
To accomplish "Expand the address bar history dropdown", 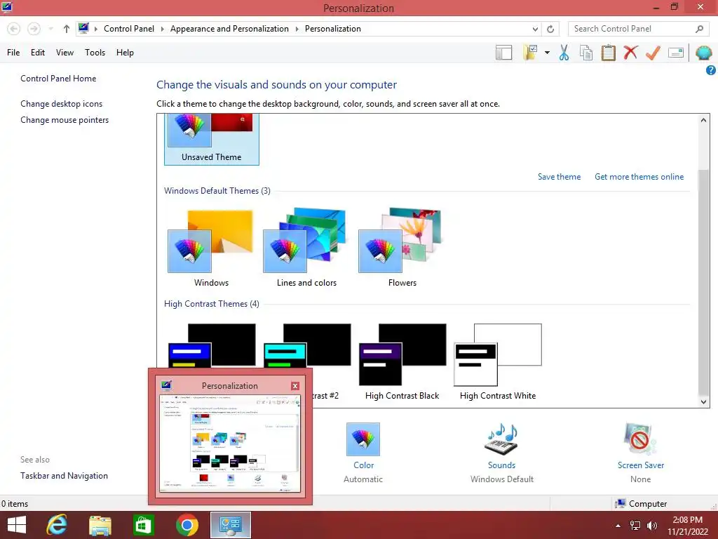I will coord(535,29).
